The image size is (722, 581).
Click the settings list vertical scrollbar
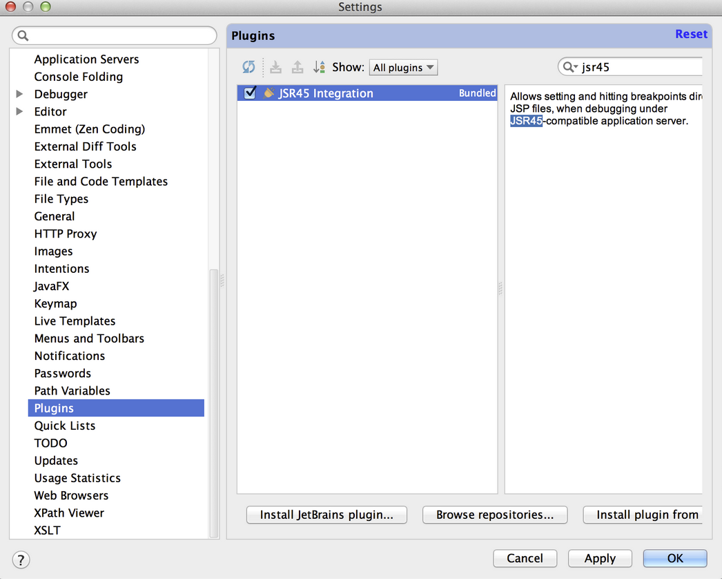tap(214, 403)
